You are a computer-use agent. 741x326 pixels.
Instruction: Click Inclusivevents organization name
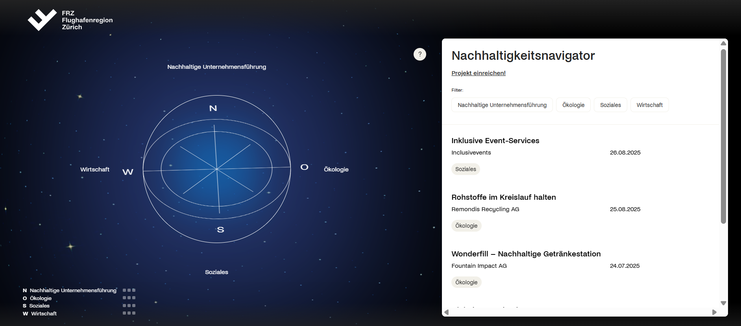pyautogui.click(x=471, y=153)
